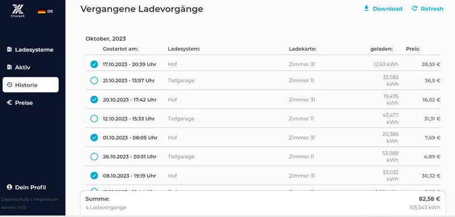
Task: Click the Impressum link
Action: (46, 199)
